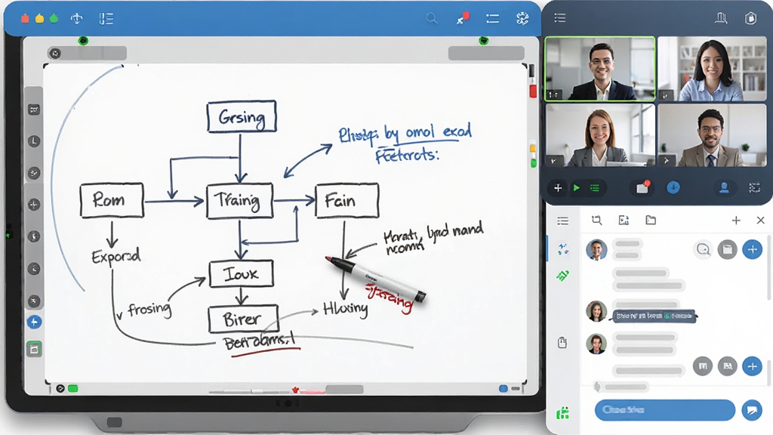Open the settings gear in the blue title bar
Image resolution: width=773 pixels, height=435 pixels.
[522, 19]
